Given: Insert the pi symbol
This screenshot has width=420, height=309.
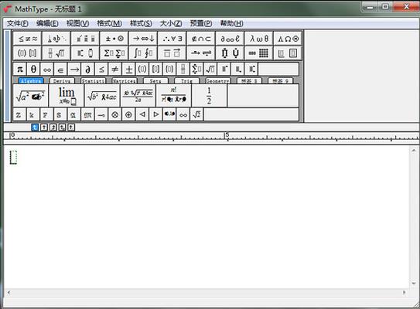Looking at the screenshot, I should (x=20, y=70).
